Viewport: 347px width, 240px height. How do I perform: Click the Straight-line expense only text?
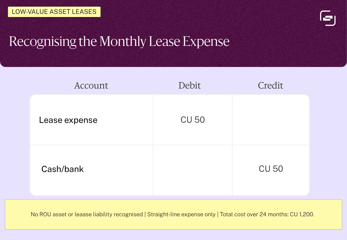[182, 214]
